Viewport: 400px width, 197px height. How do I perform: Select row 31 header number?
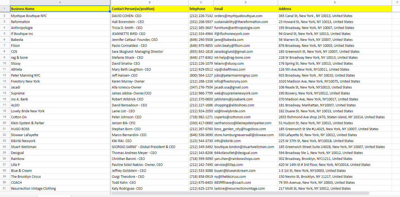tap(5, 188)
